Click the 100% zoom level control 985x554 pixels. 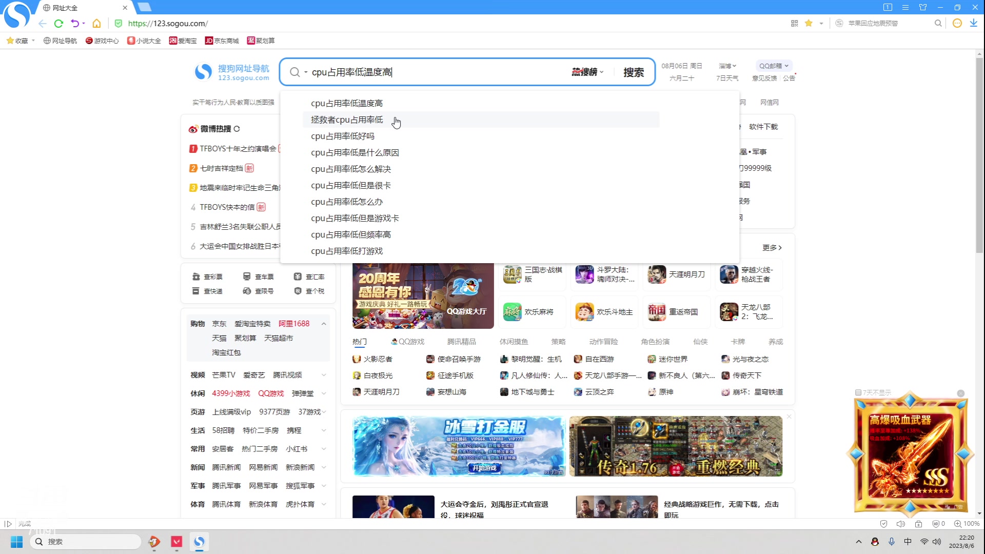[967, 524]
